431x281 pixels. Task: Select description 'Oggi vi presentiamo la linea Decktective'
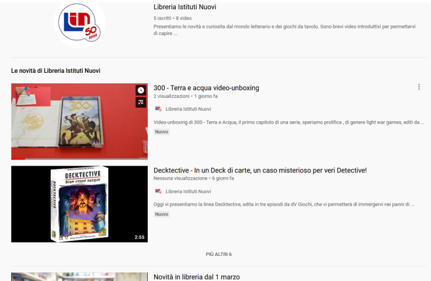click(x=284, y=204)
